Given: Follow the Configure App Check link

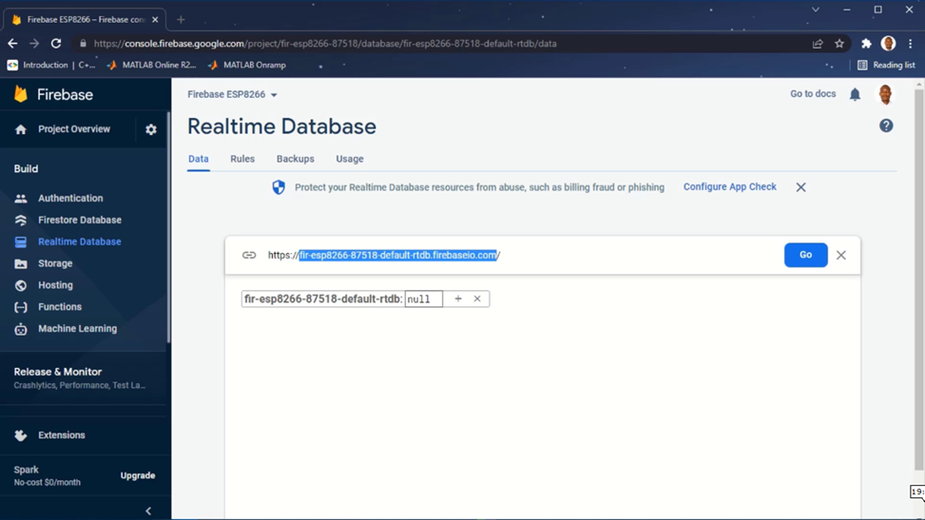Looking at the screenshot, I should (x=729, y=187).
